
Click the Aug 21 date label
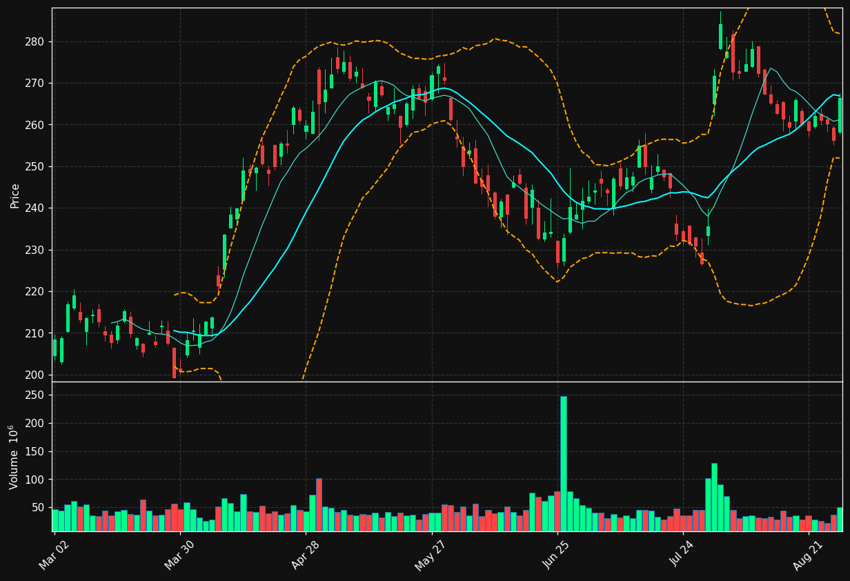tap(808, 555)
